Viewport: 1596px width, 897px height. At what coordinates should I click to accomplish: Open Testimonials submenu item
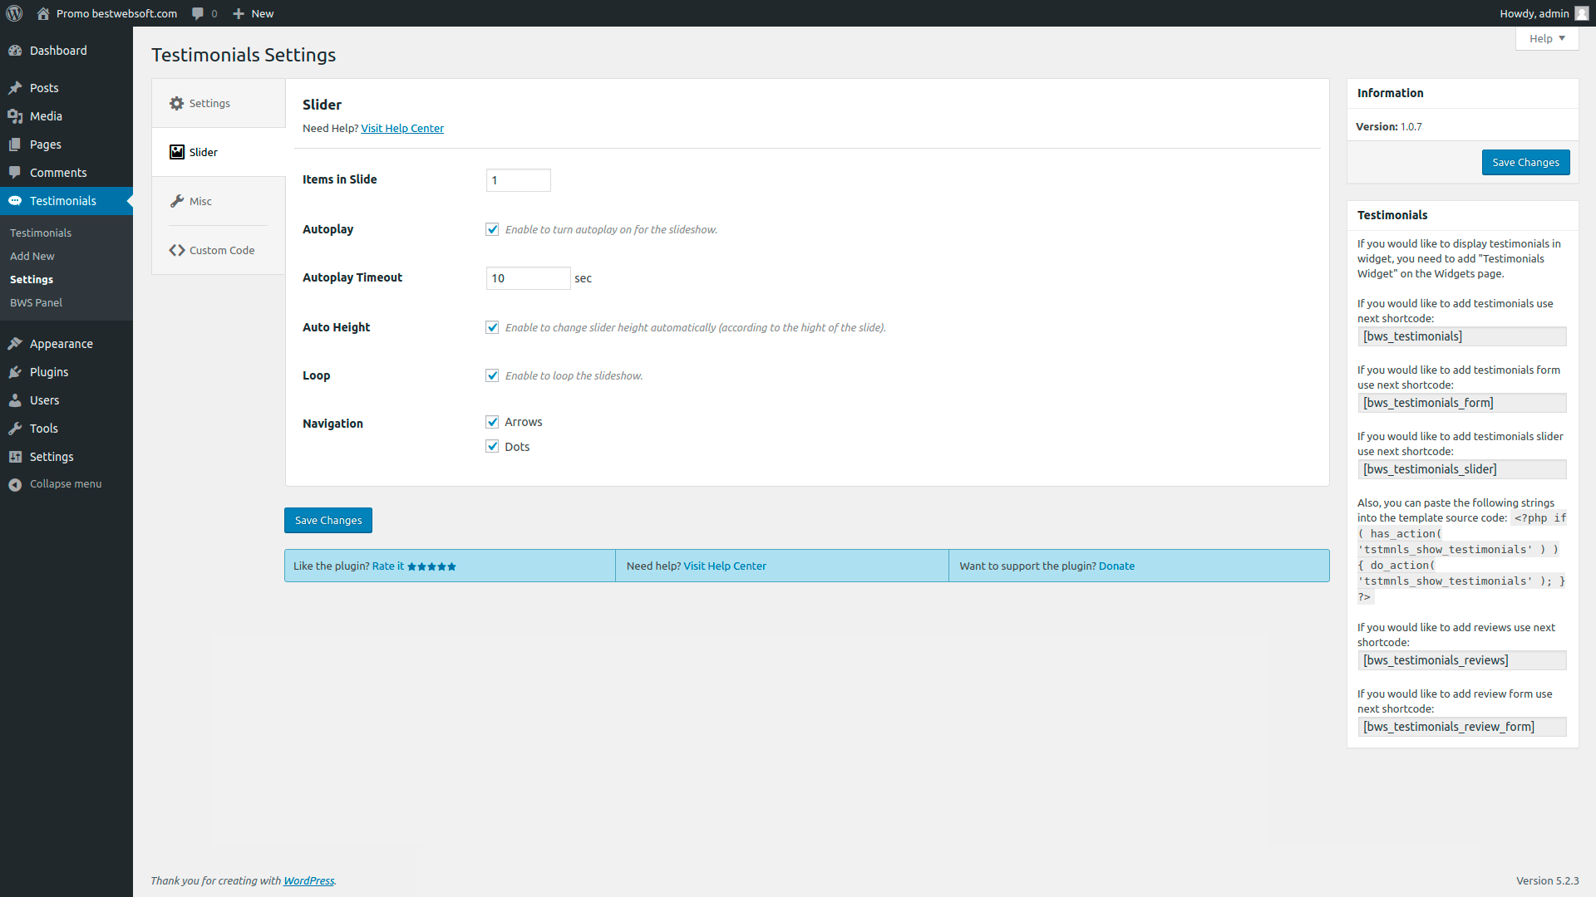click(41, 233)
